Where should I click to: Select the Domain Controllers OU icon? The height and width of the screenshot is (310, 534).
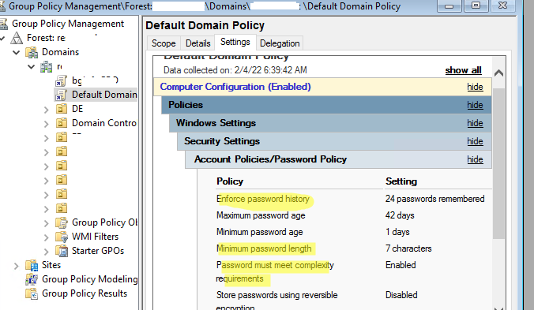(x=62, y=123)
